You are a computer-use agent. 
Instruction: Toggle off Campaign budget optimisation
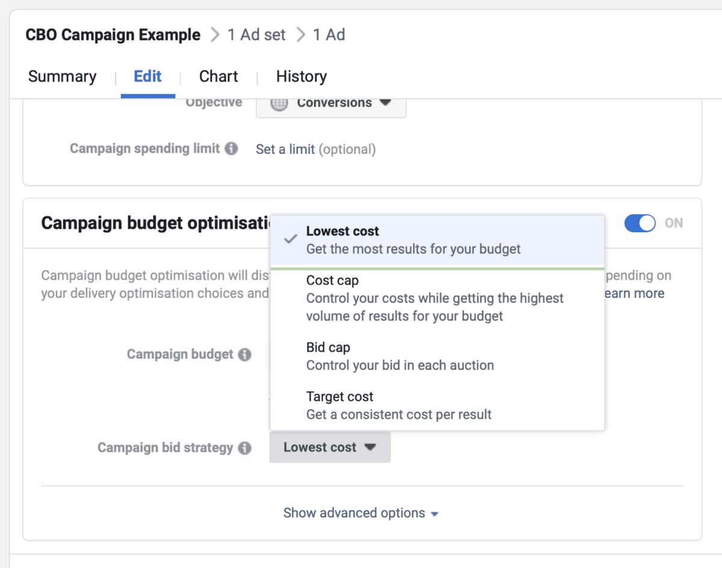click(640, 223)
